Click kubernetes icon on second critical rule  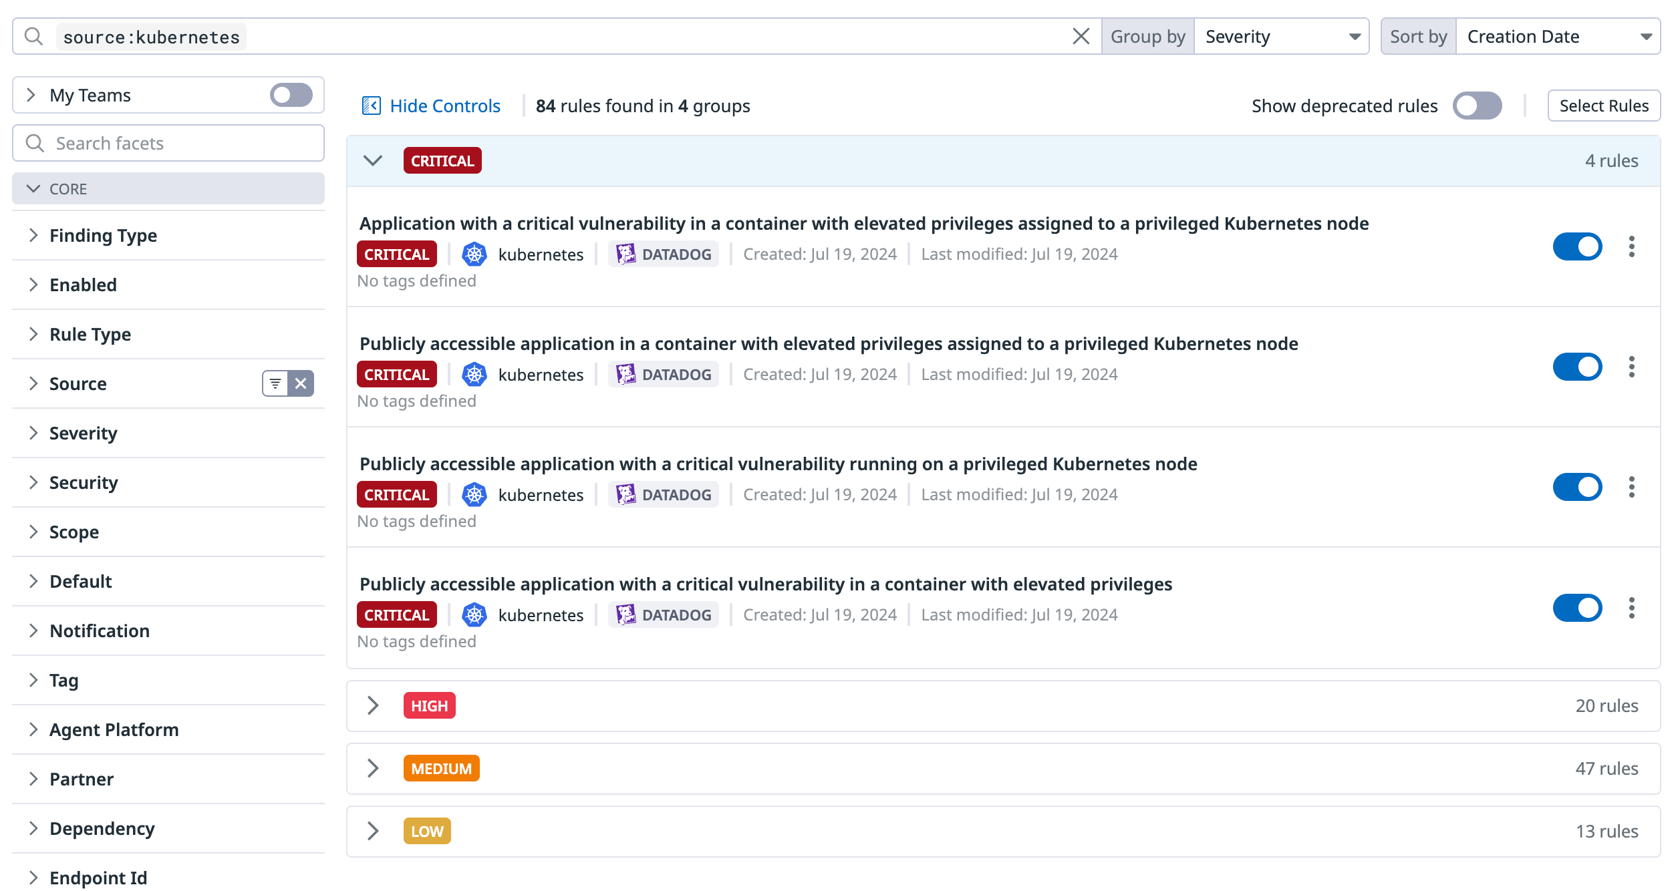pyautogui.click(x=474, y=374)
